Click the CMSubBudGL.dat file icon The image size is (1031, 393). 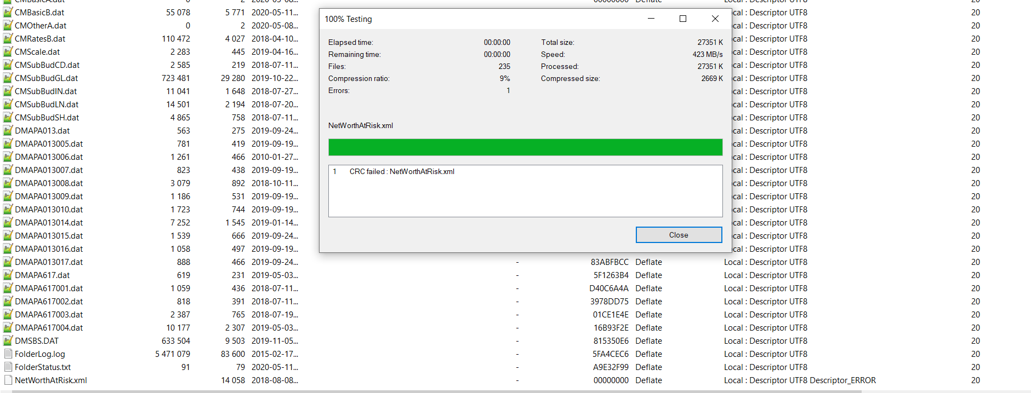point(8,78)
